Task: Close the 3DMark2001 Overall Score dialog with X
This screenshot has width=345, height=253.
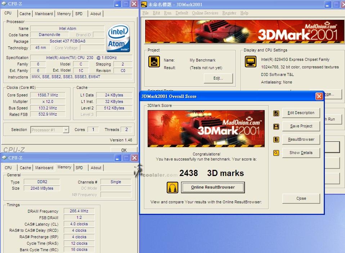Action: [319, 96]
